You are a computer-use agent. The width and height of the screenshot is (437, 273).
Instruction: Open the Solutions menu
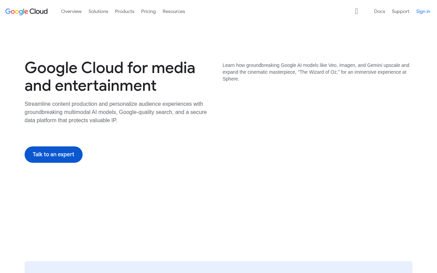98,11
